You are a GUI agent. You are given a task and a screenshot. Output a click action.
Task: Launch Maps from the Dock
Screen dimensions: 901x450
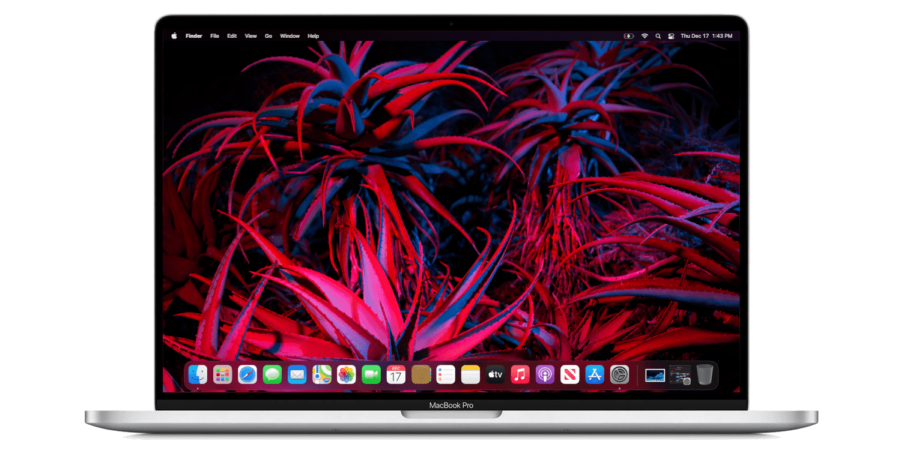tap(322, 375)
